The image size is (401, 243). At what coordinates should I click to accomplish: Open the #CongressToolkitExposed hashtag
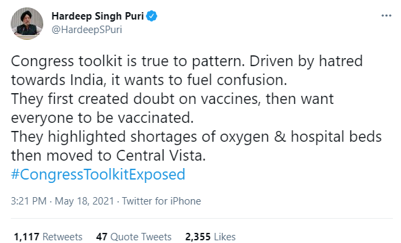[98, 175]
